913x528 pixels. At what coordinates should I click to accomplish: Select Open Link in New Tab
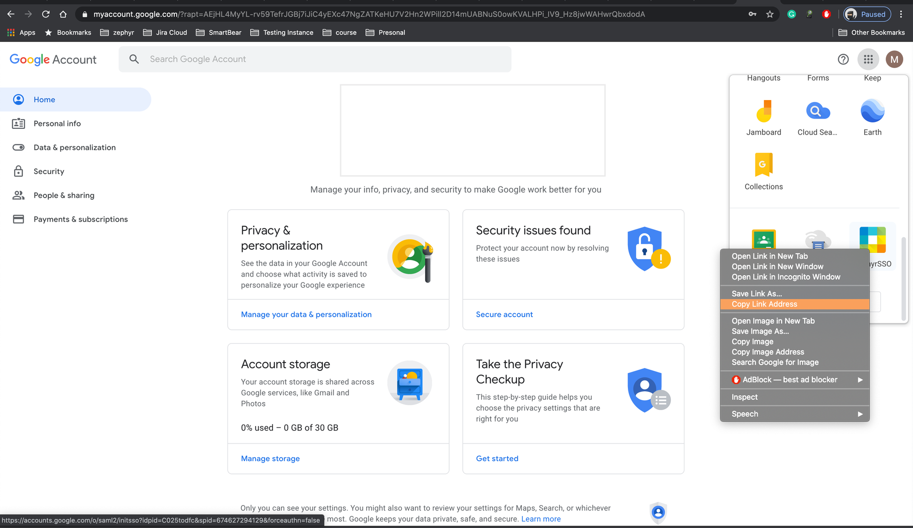coord(769,256)
